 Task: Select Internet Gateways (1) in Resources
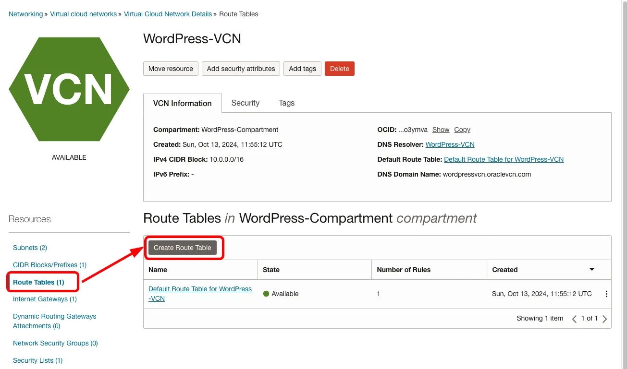coord(45,299)
